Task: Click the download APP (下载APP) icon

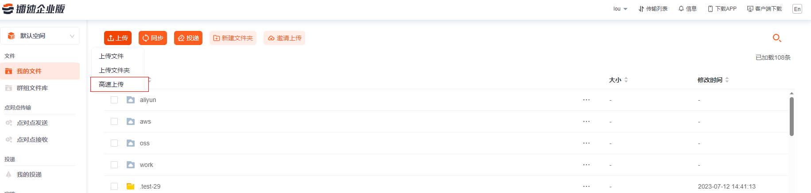Action: click(x=710, y=9)
